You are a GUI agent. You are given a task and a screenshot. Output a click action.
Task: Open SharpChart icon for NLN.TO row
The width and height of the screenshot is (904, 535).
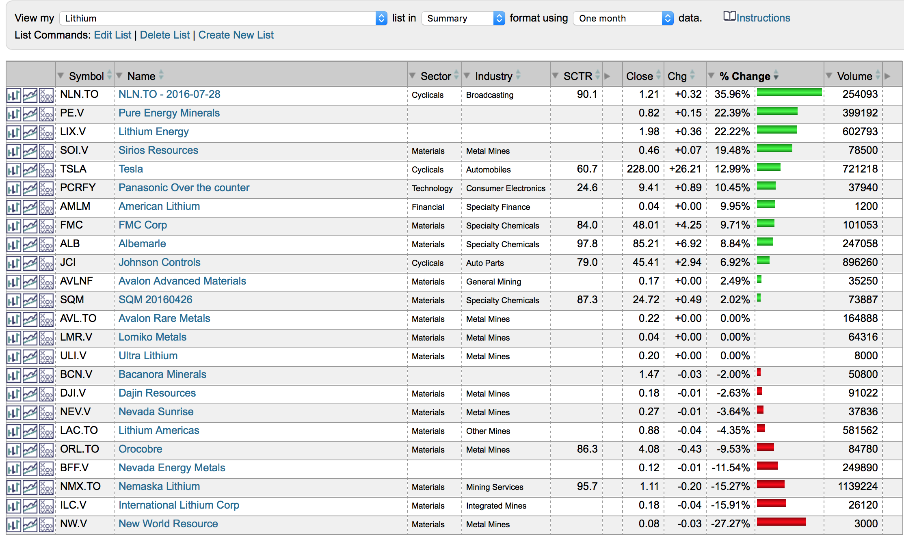(13, 95)
